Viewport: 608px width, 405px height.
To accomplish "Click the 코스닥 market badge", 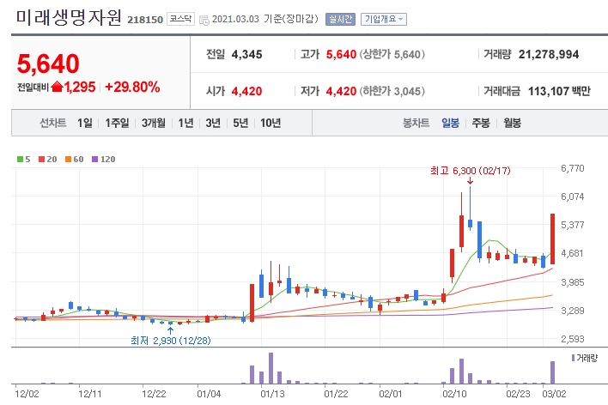I will click(180, 19).
